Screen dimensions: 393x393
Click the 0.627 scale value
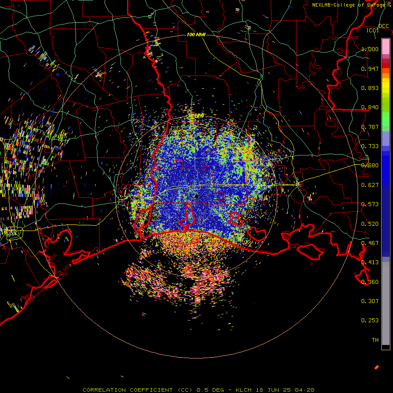(370, 185)
